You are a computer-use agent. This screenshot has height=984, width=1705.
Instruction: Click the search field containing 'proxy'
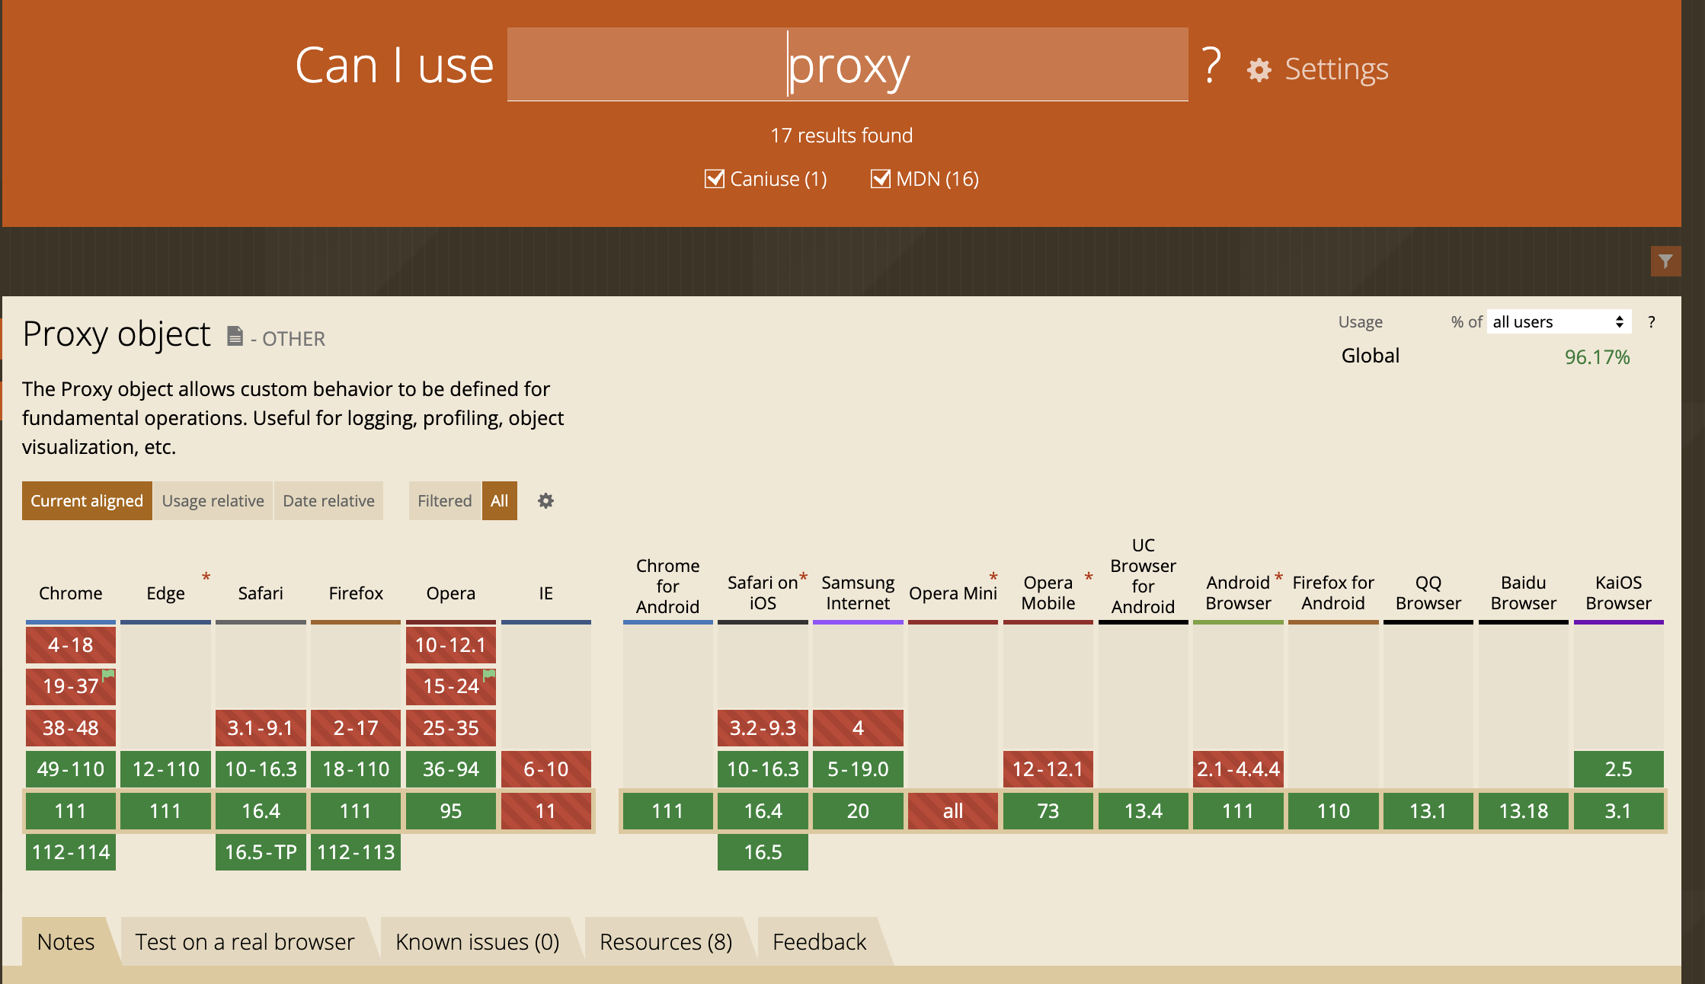click(848, 64)
